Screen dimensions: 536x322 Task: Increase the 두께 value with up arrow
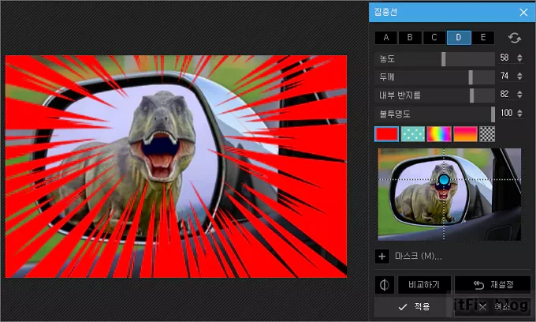tap(520, 73)
